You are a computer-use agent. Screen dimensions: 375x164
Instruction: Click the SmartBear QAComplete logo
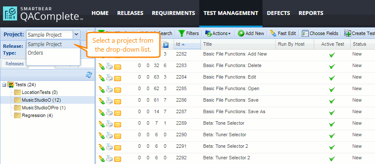point(43,13)
